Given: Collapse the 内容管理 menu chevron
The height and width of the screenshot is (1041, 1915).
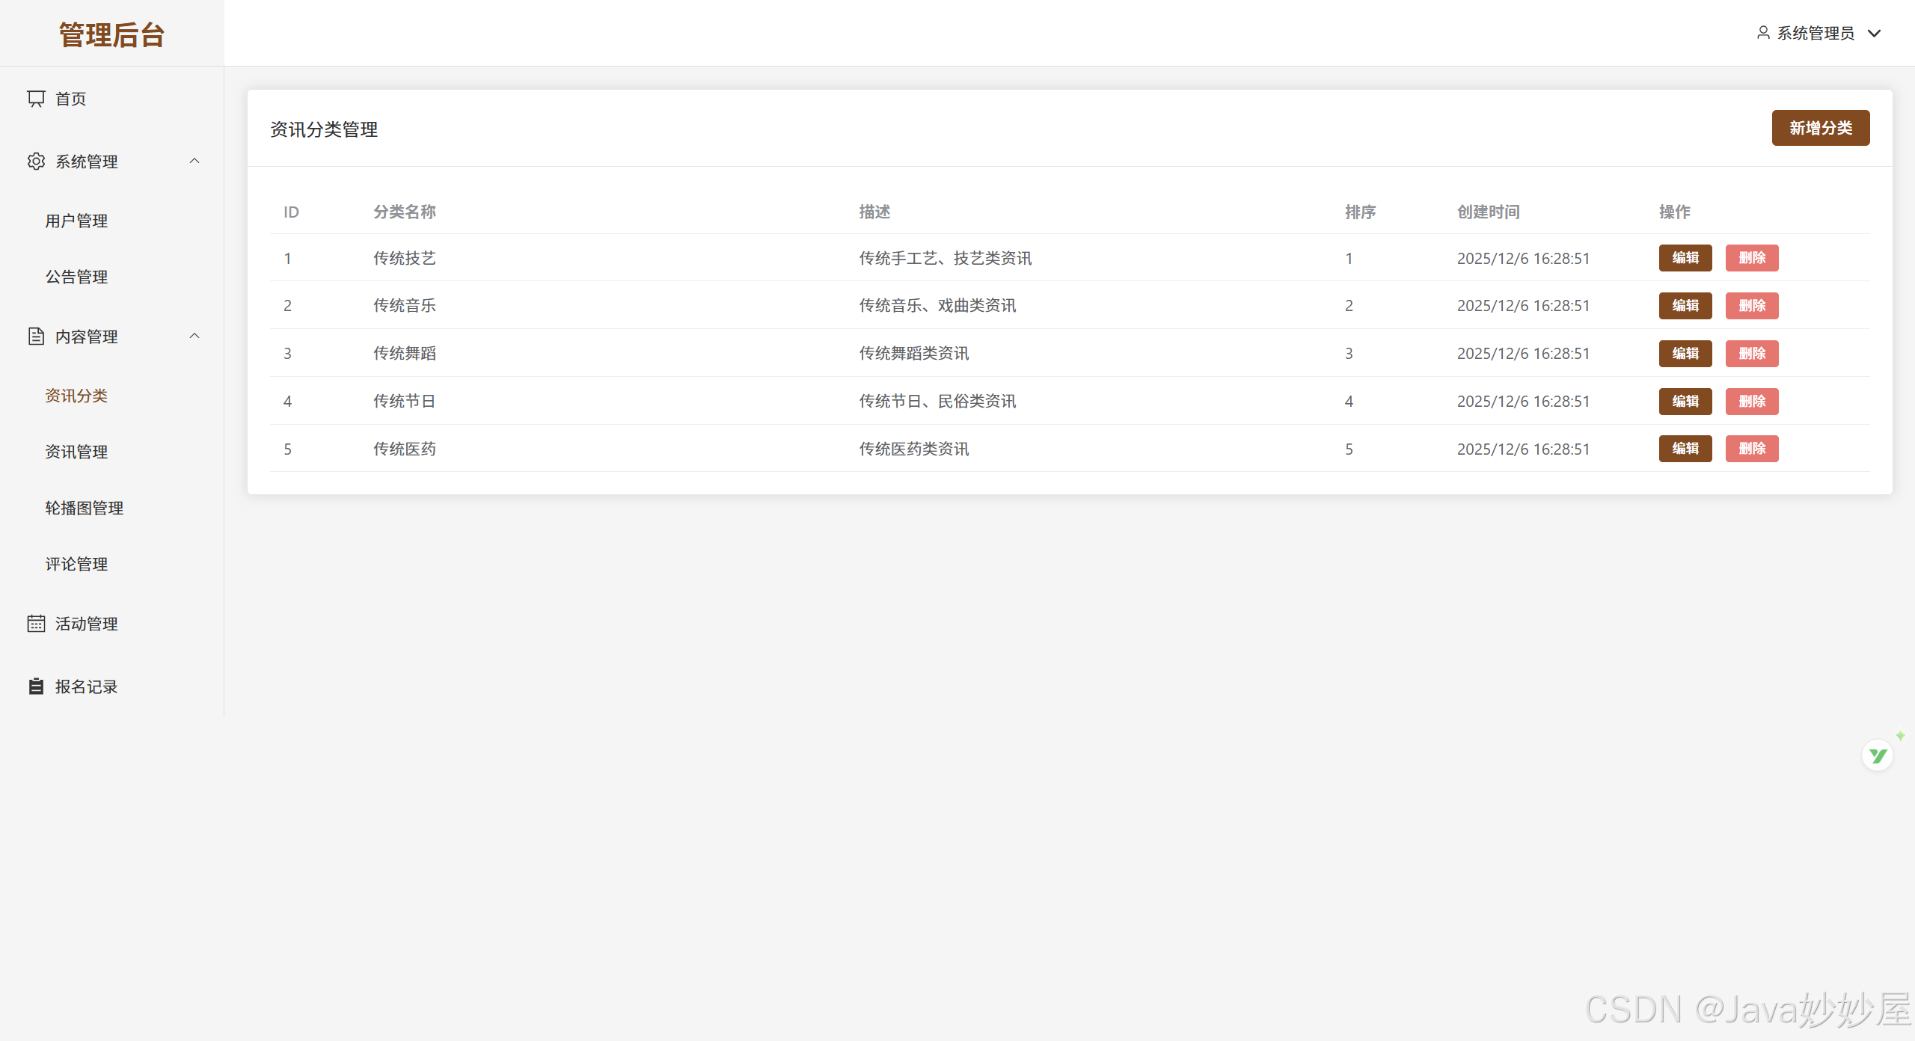Looking at the screenshot, I should click(x=194, y=337).
